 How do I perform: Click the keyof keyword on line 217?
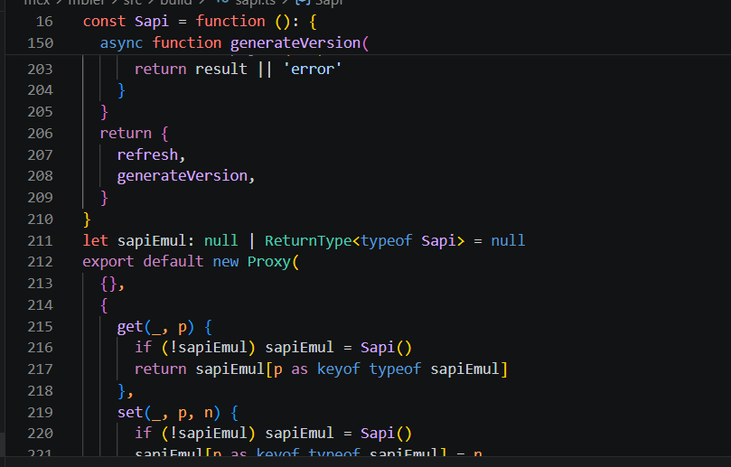click(x=339, y=369)
